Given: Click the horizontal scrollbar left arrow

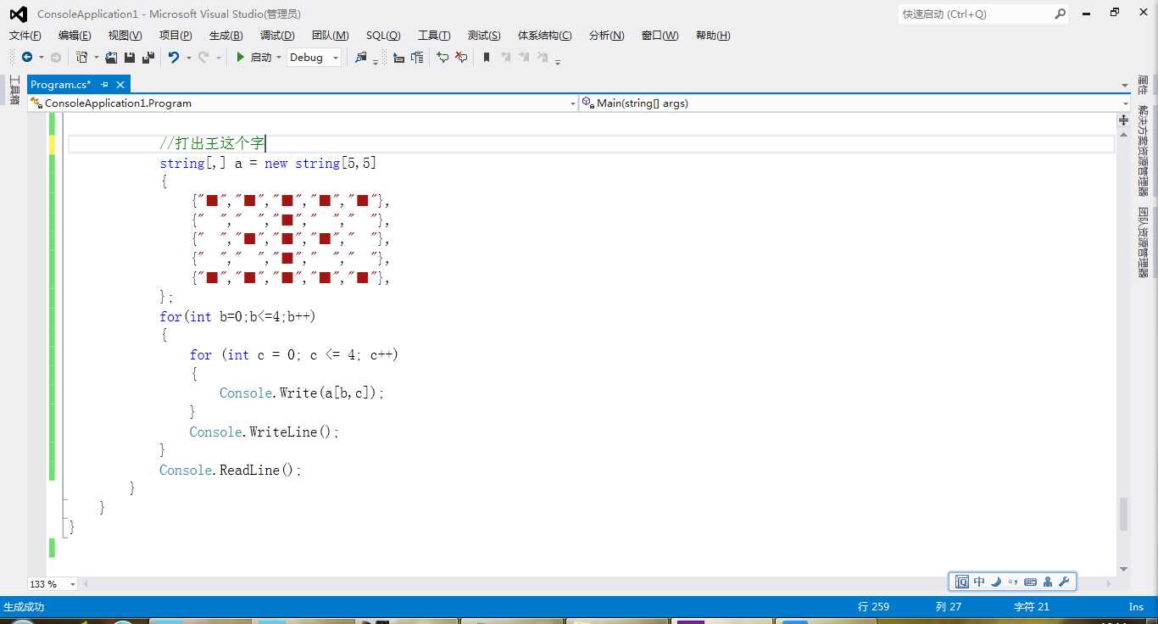Looking at the screenshot, I should click(85, 584).
